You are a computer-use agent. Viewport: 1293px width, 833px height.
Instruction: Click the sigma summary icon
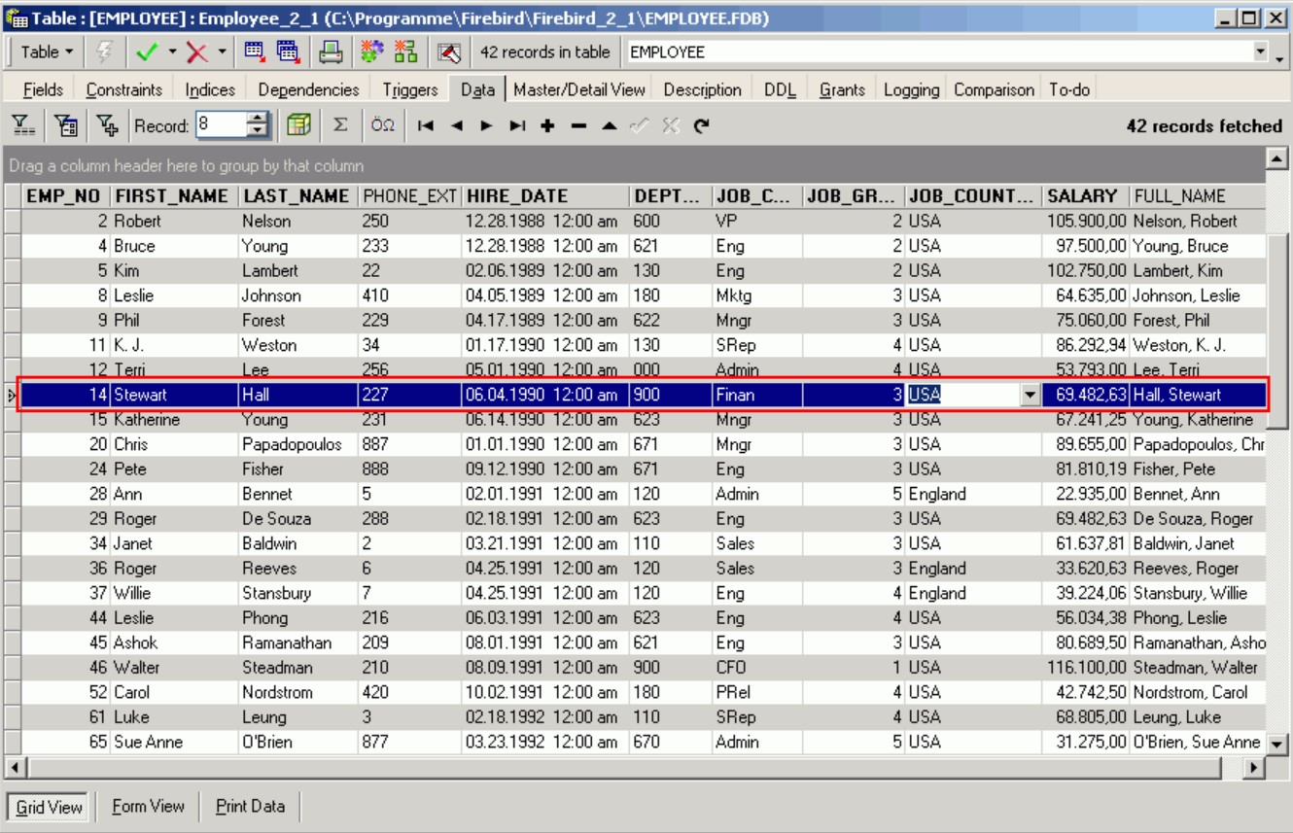(340, 125)
